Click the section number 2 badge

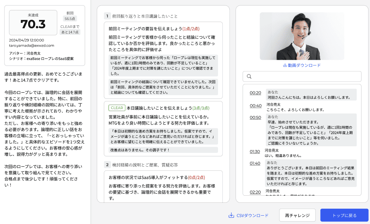pos(107,165)
